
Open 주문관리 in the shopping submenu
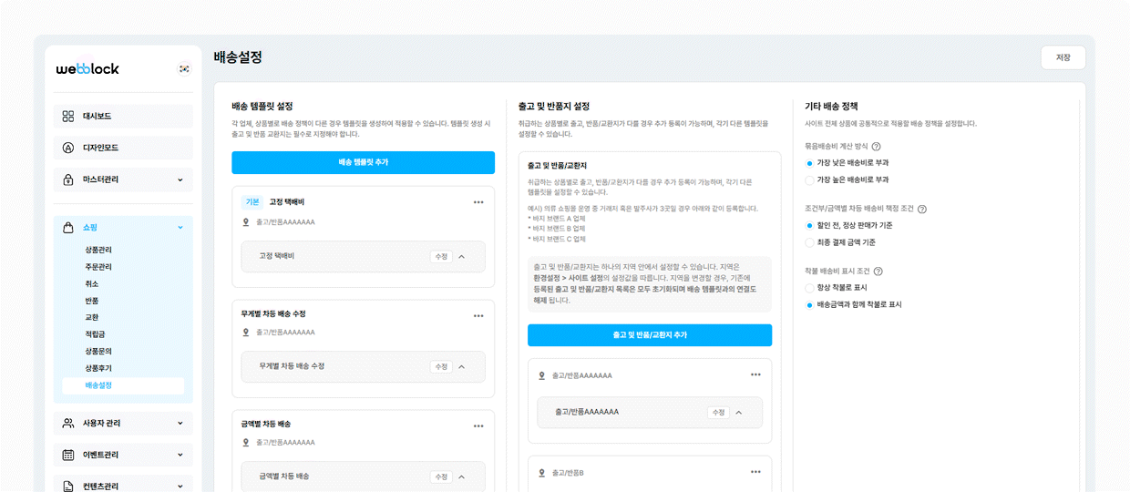click(98, 267)
